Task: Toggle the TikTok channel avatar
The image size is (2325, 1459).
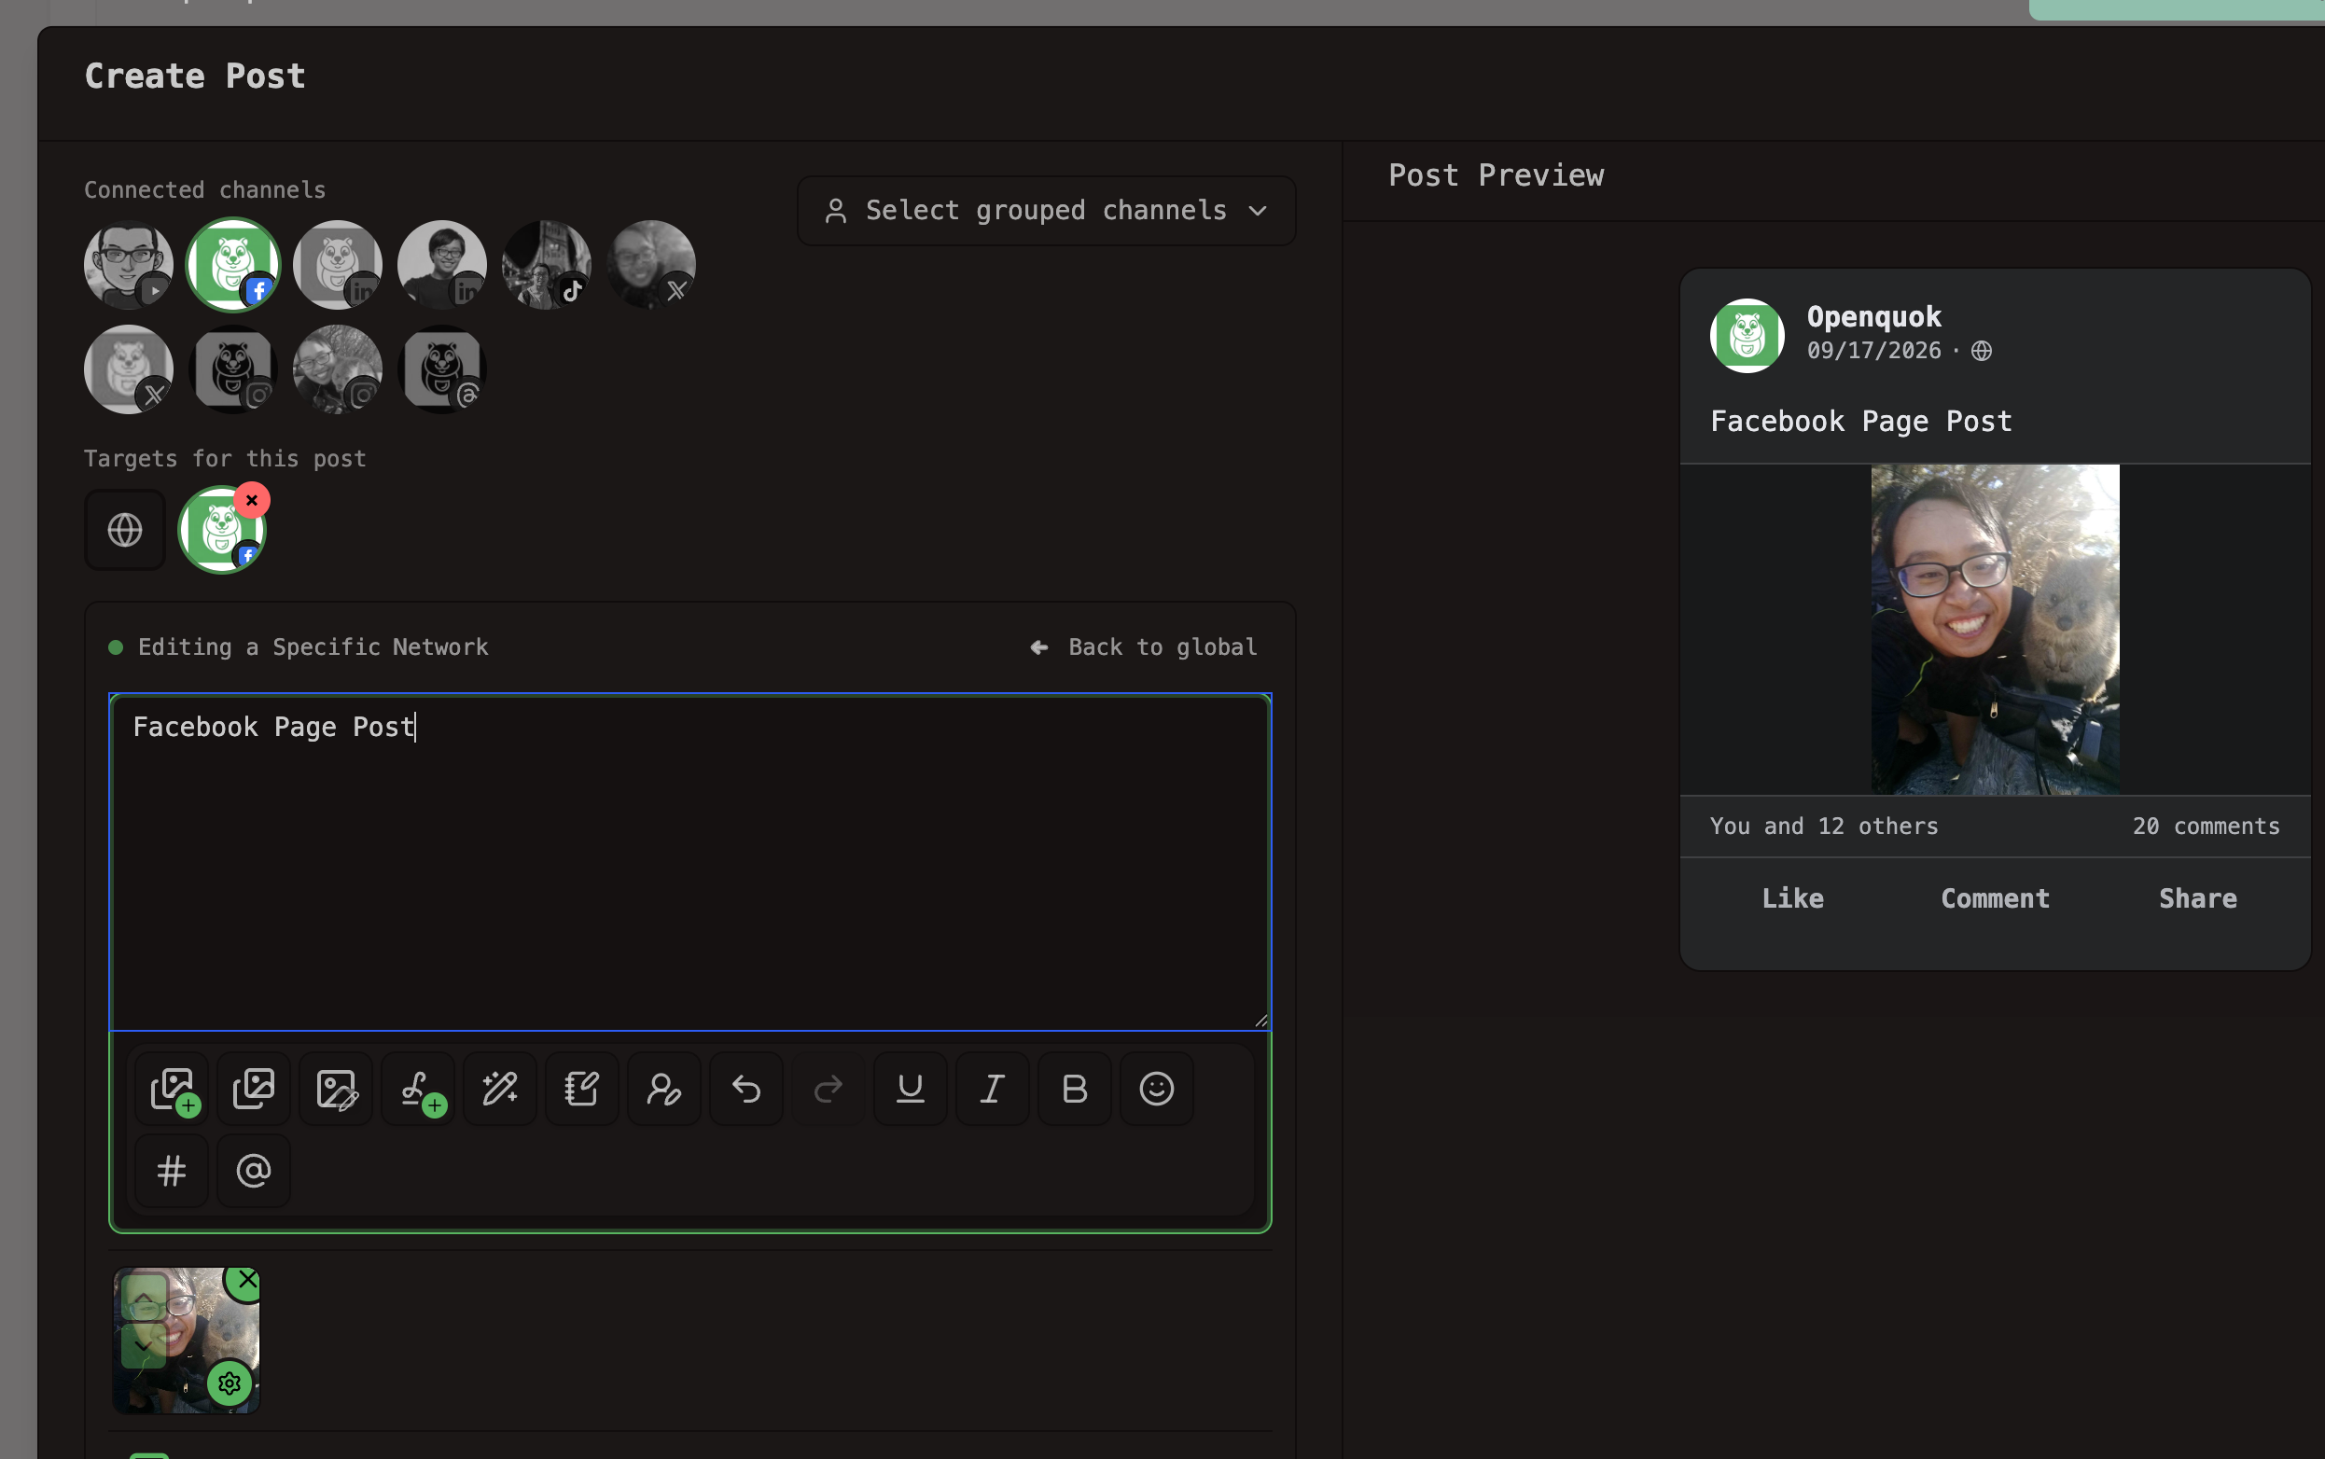Action: (x=547, y=264)
